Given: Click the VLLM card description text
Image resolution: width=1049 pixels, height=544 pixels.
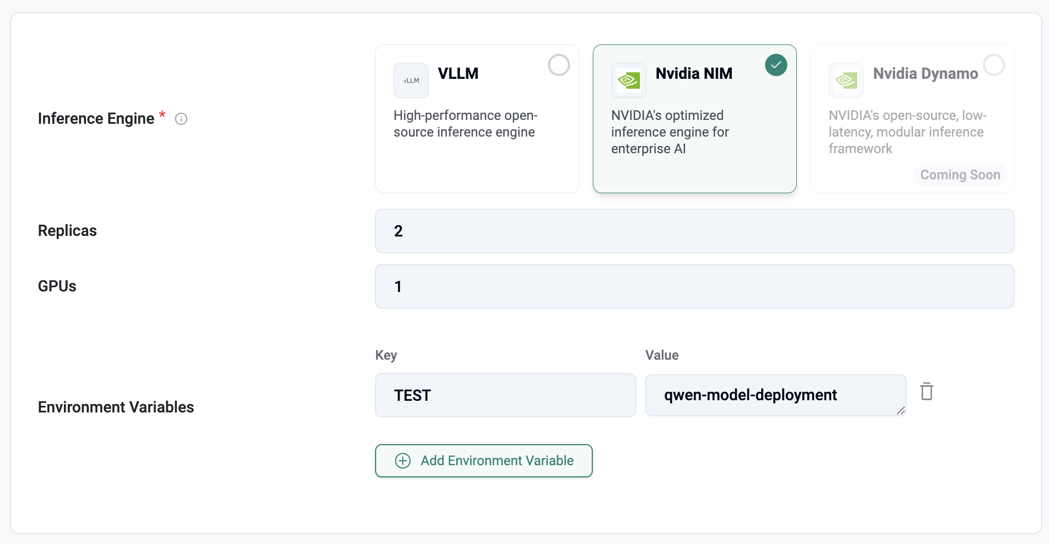Looking at the screenshot, I should point(465,124).
